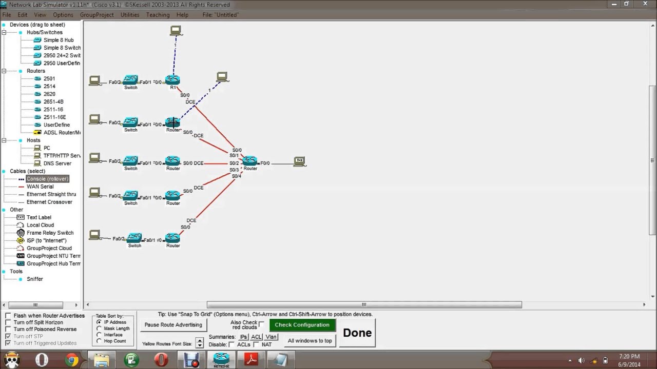Screen dimensions: 657x369
Task: Select the PC host device
Action: click(47, 148)
